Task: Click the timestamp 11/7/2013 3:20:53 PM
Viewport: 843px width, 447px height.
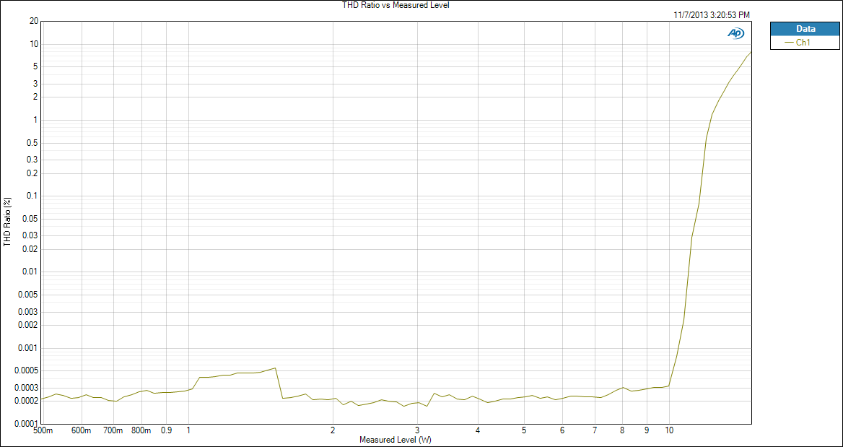Action: [x=712, y=16]
